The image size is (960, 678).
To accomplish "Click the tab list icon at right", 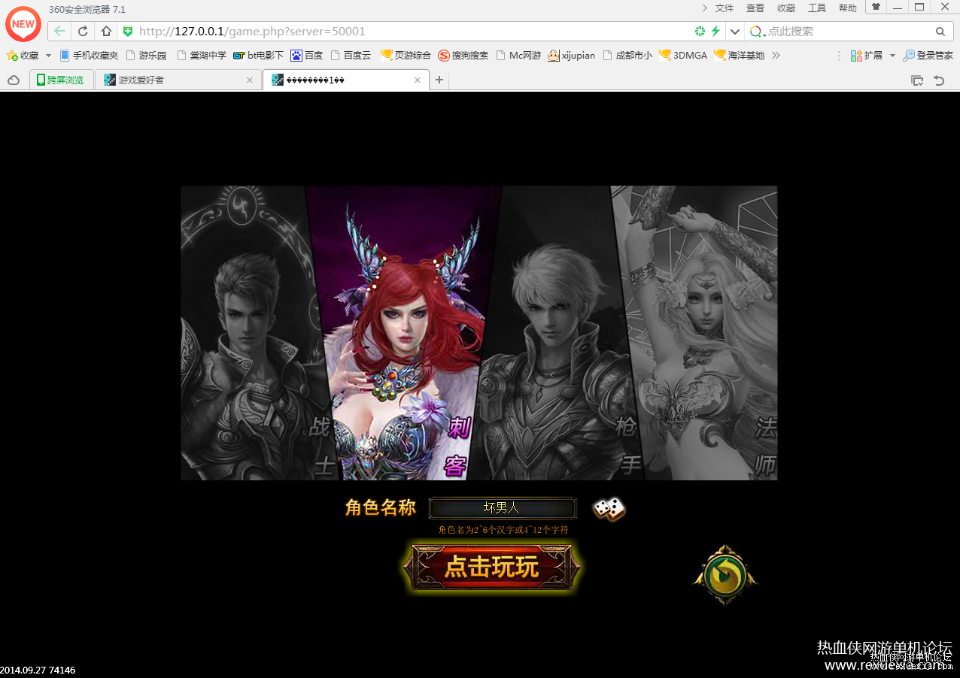I will [917, 80].
